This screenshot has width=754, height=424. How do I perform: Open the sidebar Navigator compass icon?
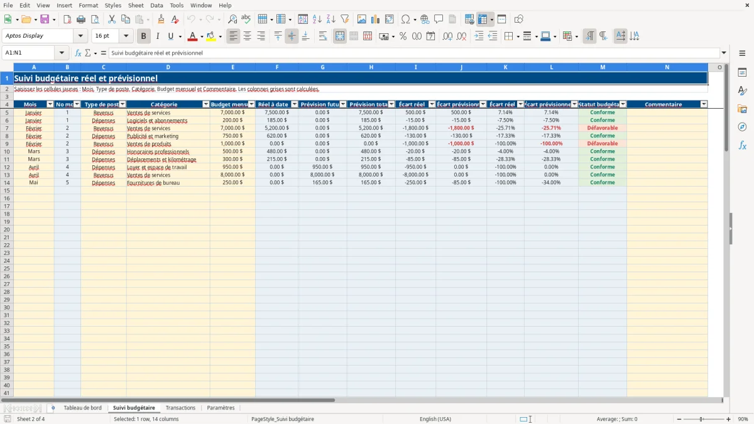tap(742, 127)
